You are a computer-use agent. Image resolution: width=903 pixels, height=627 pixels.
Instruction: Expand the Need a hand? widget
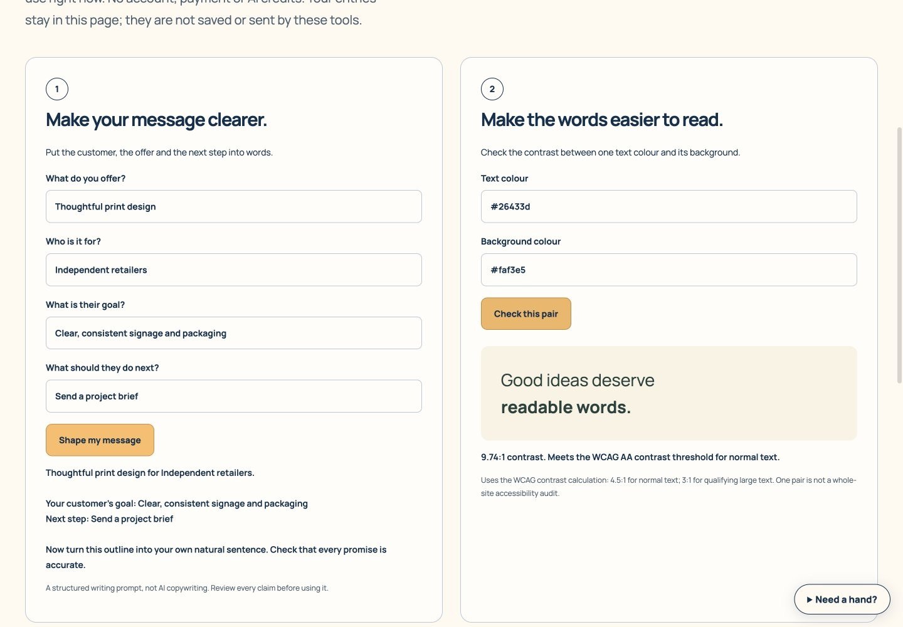842,599
